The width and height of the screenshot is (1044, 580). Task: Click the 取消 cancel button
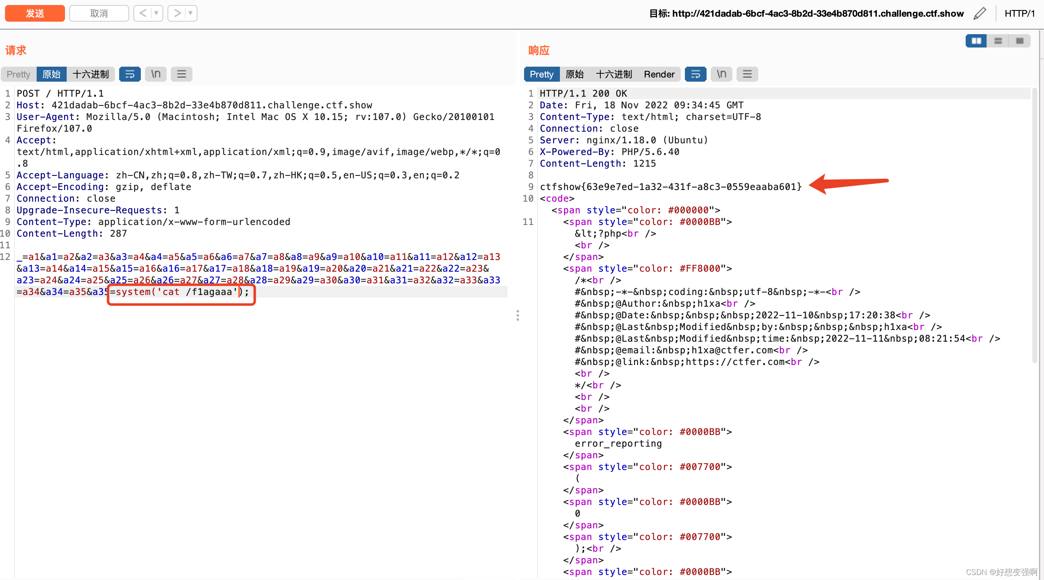[99, 13]
